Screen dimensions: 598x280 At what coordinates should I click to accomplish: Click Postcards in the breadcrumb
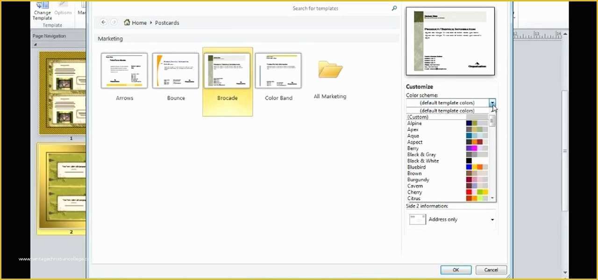167,22
